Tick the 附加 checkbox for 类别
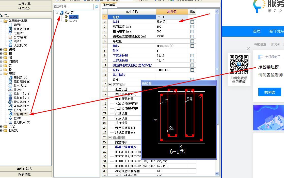The image size is (284, 178). 192,22
